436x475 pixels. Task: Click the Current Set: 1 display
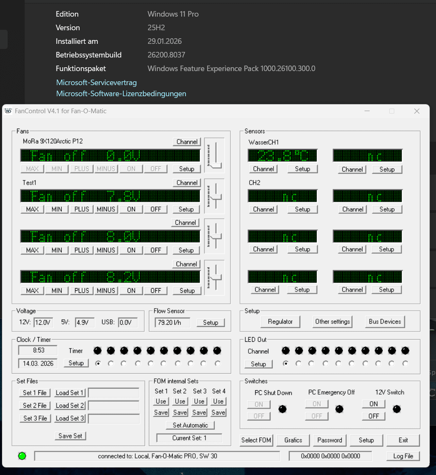[x=189, y=438]
